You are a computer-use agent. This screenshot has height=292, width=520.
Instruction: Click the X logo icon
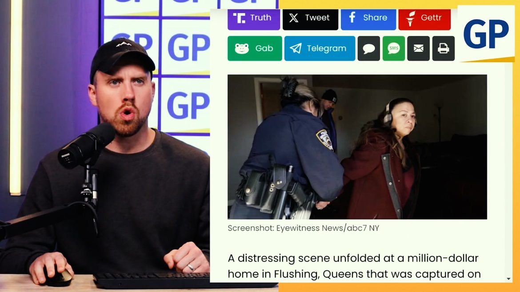294,18
